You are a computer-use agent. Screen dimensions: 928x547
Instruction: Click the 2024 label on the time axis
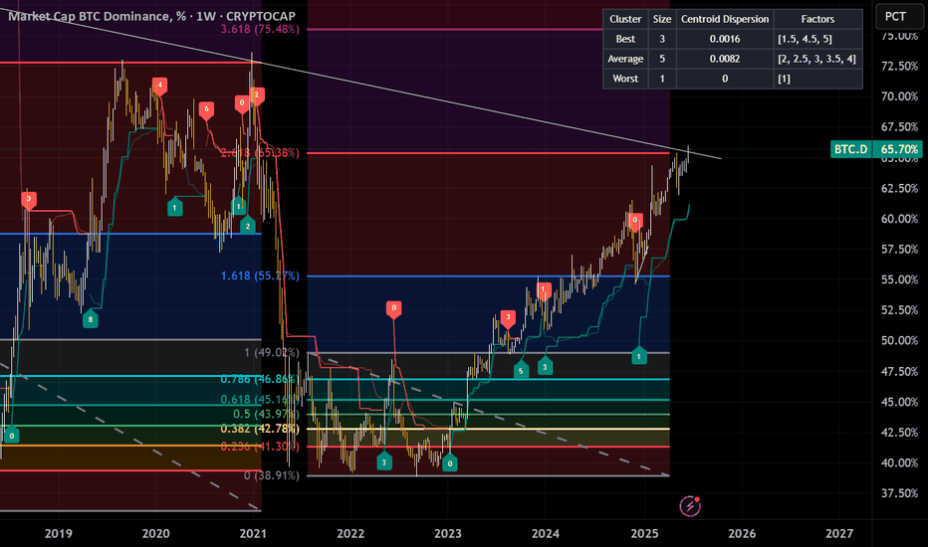(545, 533)
